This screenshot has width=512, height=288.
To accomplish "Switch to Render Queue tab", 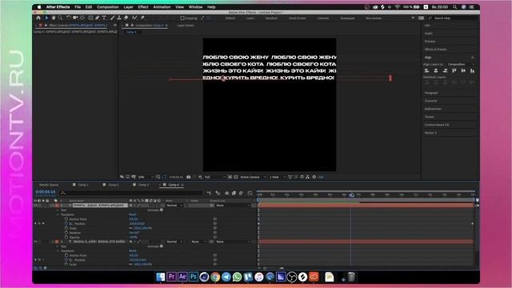I will pyautogui.click(x=49, y=185).
